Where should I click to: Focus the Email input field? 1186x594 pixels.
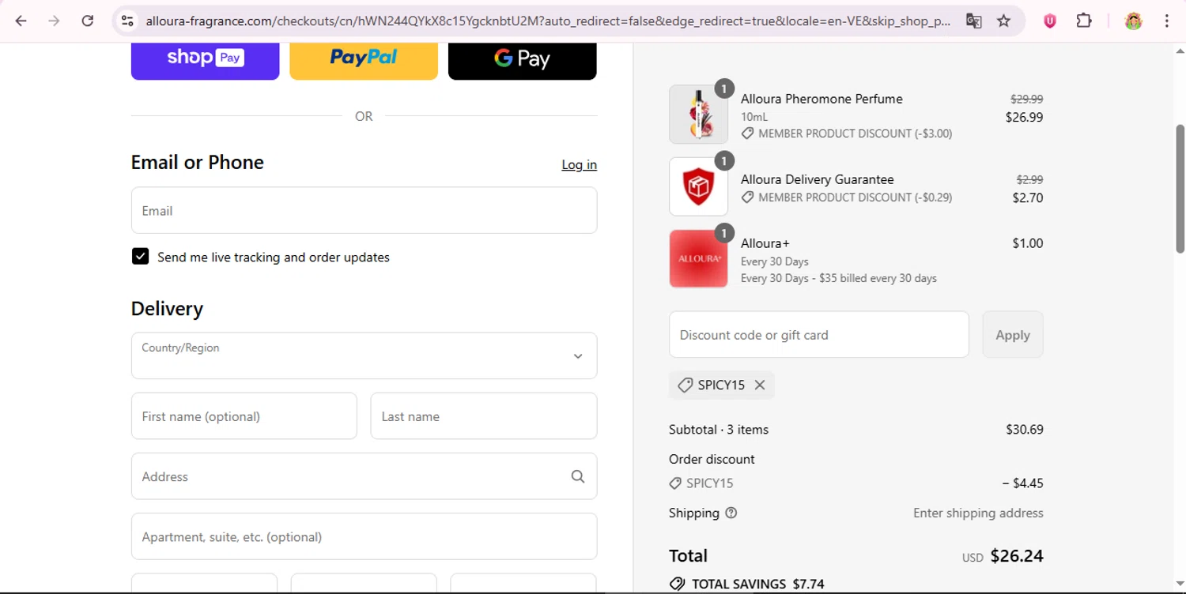click(x=364, y=210)
